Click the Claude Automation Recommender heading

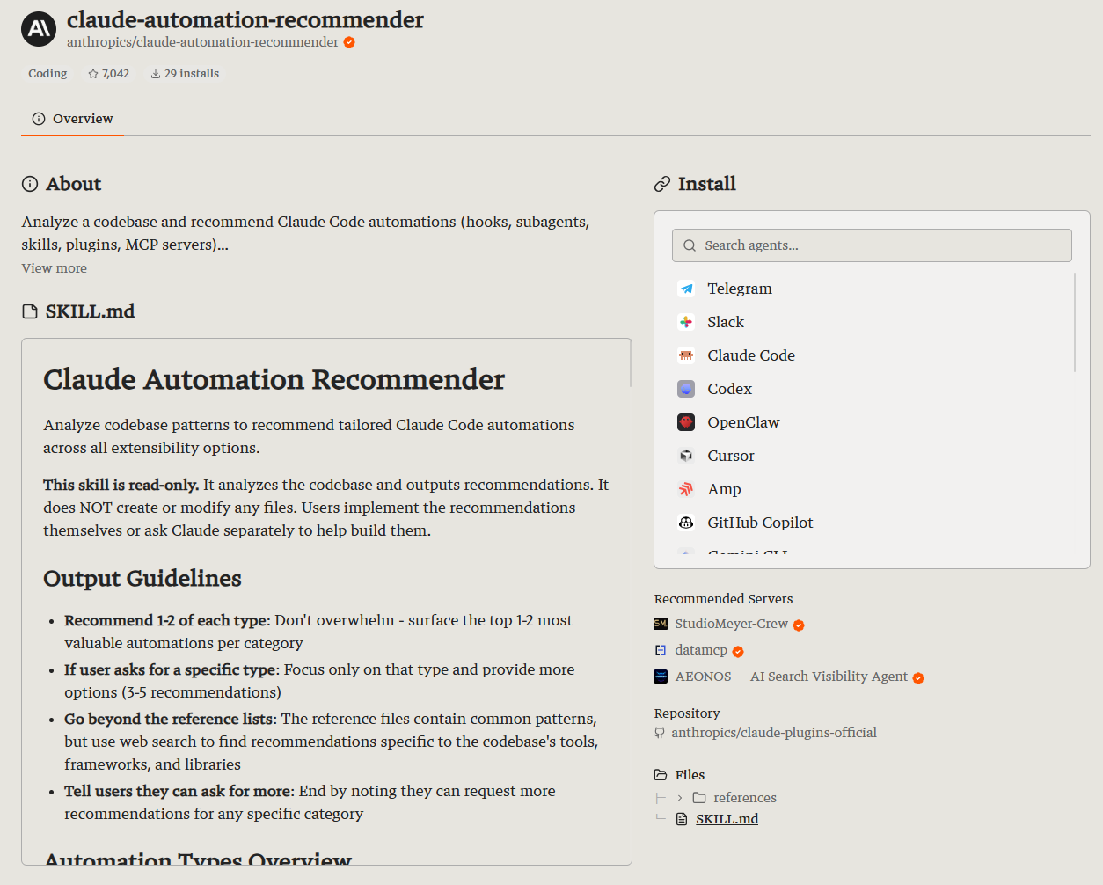pyautogui.click(x=274, y=379)
